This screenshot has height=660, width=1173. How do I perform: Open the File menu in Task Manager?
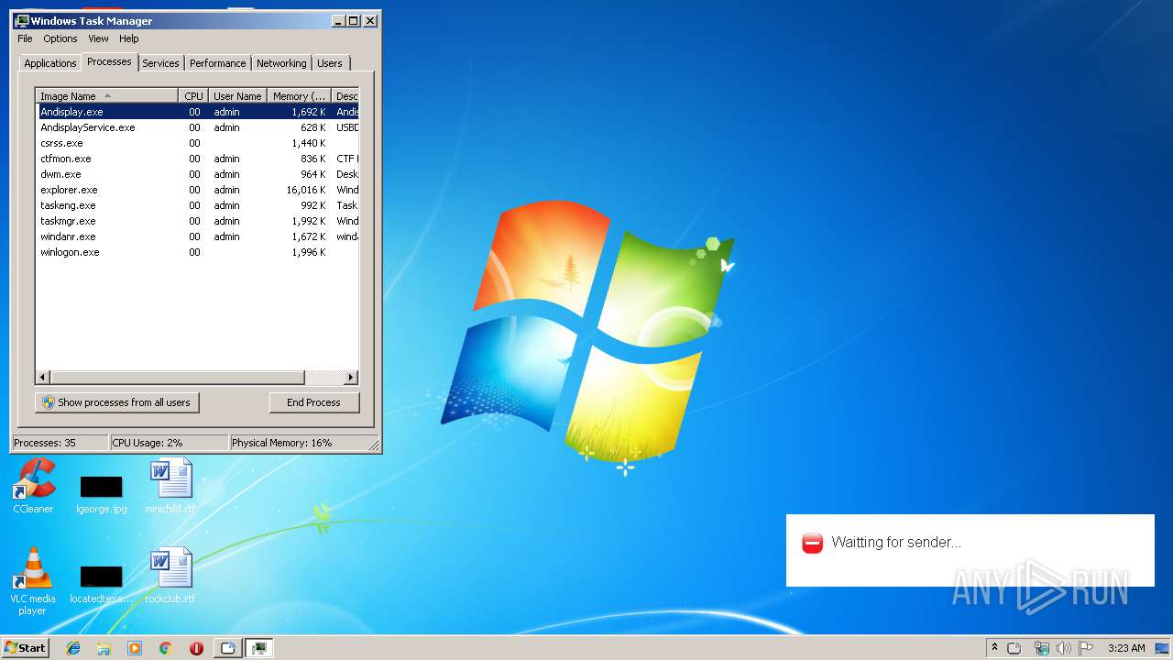pyautogui.click(x=25, y=38)
